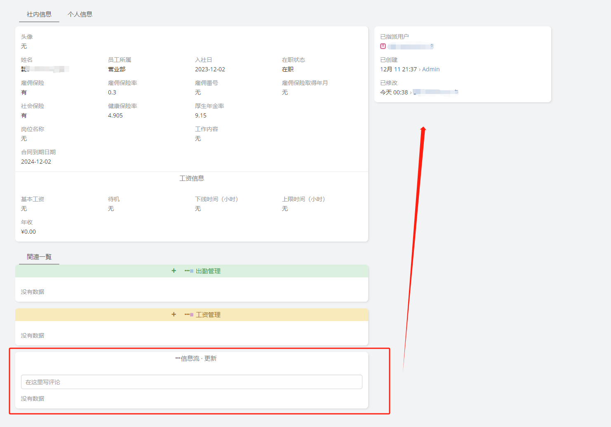
Task: Click the 下线时间（小时） field label
Action: (216, 199)
